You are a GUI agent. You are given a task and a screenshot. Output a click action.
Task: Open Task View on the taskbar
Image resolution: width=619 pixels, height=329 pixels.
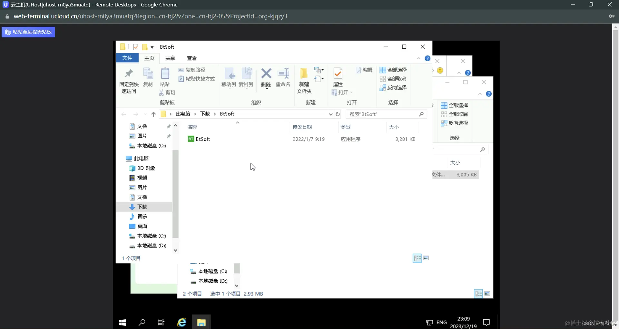pyautogui.click(x=161, y=322)
